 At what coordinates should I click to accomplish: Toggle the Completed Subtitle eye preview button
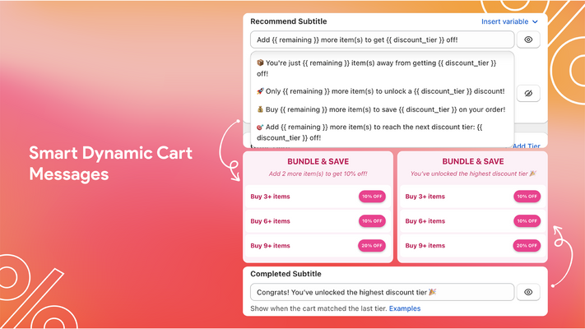coord(528,292)
